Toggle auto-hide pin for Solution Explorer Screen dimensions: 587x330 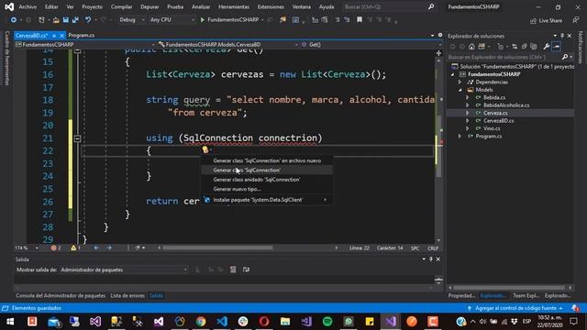tap(562, 36)
